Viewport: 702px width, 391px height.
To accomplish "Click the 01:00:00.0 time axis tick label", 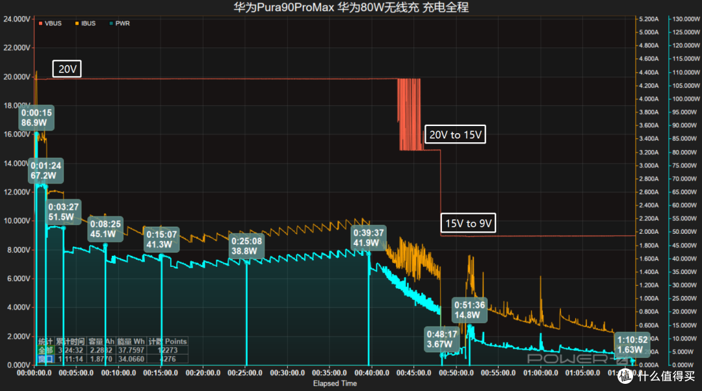I will (x=540, y=373).
